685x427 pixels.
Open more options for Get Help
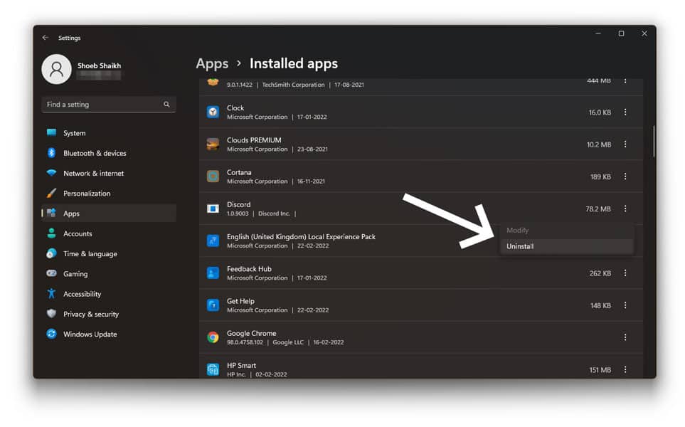coord(625,305)
